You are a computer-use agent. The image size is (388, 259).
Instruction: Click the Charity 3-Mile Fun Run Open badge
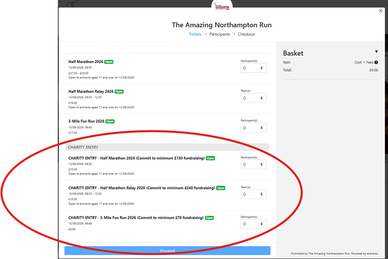coord(209,218)
